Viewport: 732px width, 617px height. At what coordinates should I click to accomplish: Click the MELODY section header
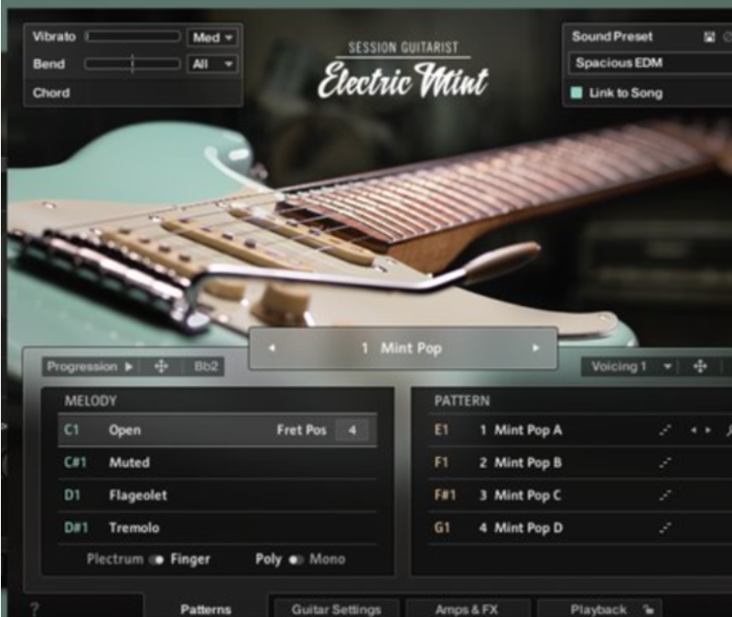[91, 401]
